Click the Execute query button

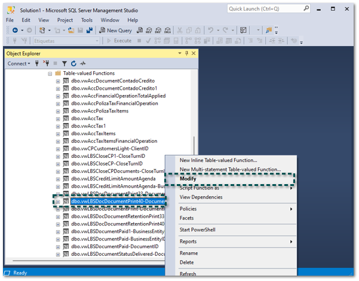pyautogui.click(x=119, y=41)
